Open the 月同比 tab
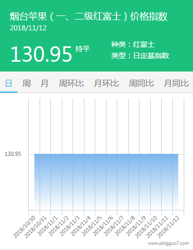Image resolution: width=193 pixels, height=250 pixels. coord(177,83)
